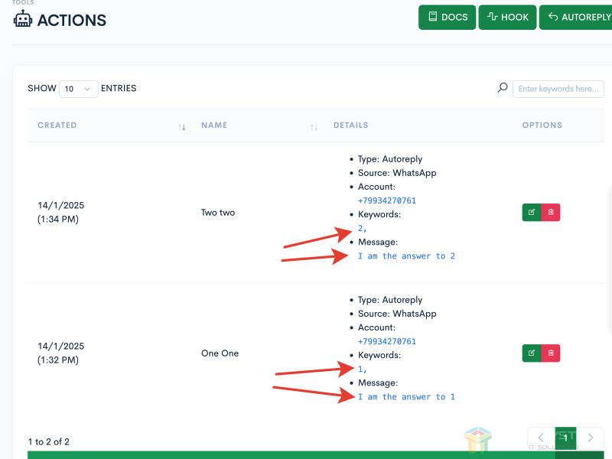Screen dimensions: 612x459
Task: Delete the One One autoreply action
Action: coord(551,353)
